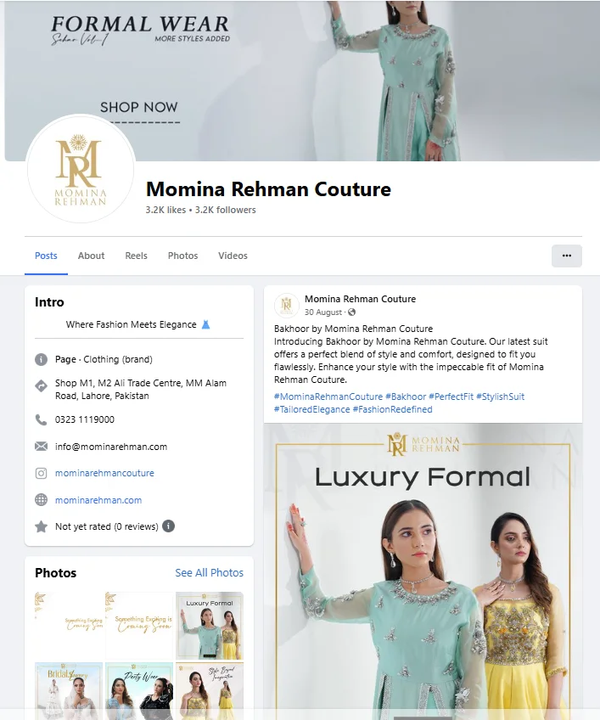Open the mominarehmancouture Instagram link
The height and width of the screenshot is (720, 600).
coord(104,473)
